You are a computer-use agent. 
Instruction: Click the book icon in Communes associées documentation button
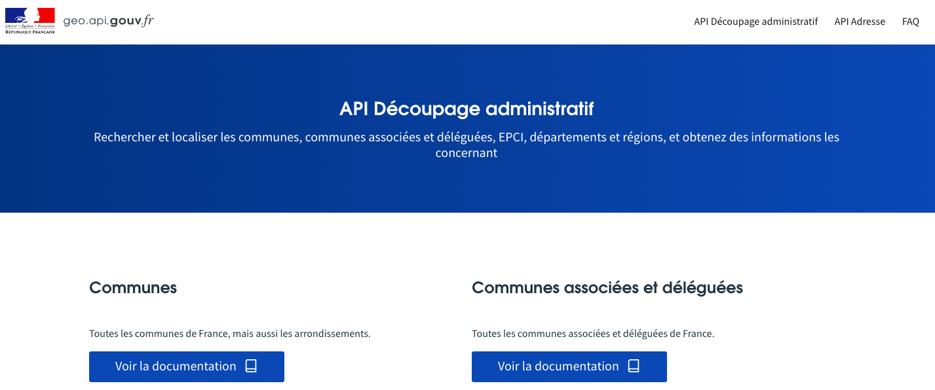point(634,366)
